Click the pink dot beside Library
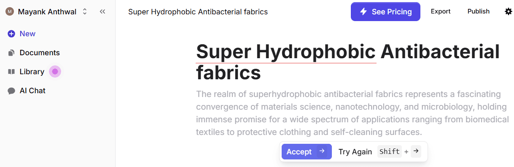This screenshot has height=167, width=514. coord(55,72)
